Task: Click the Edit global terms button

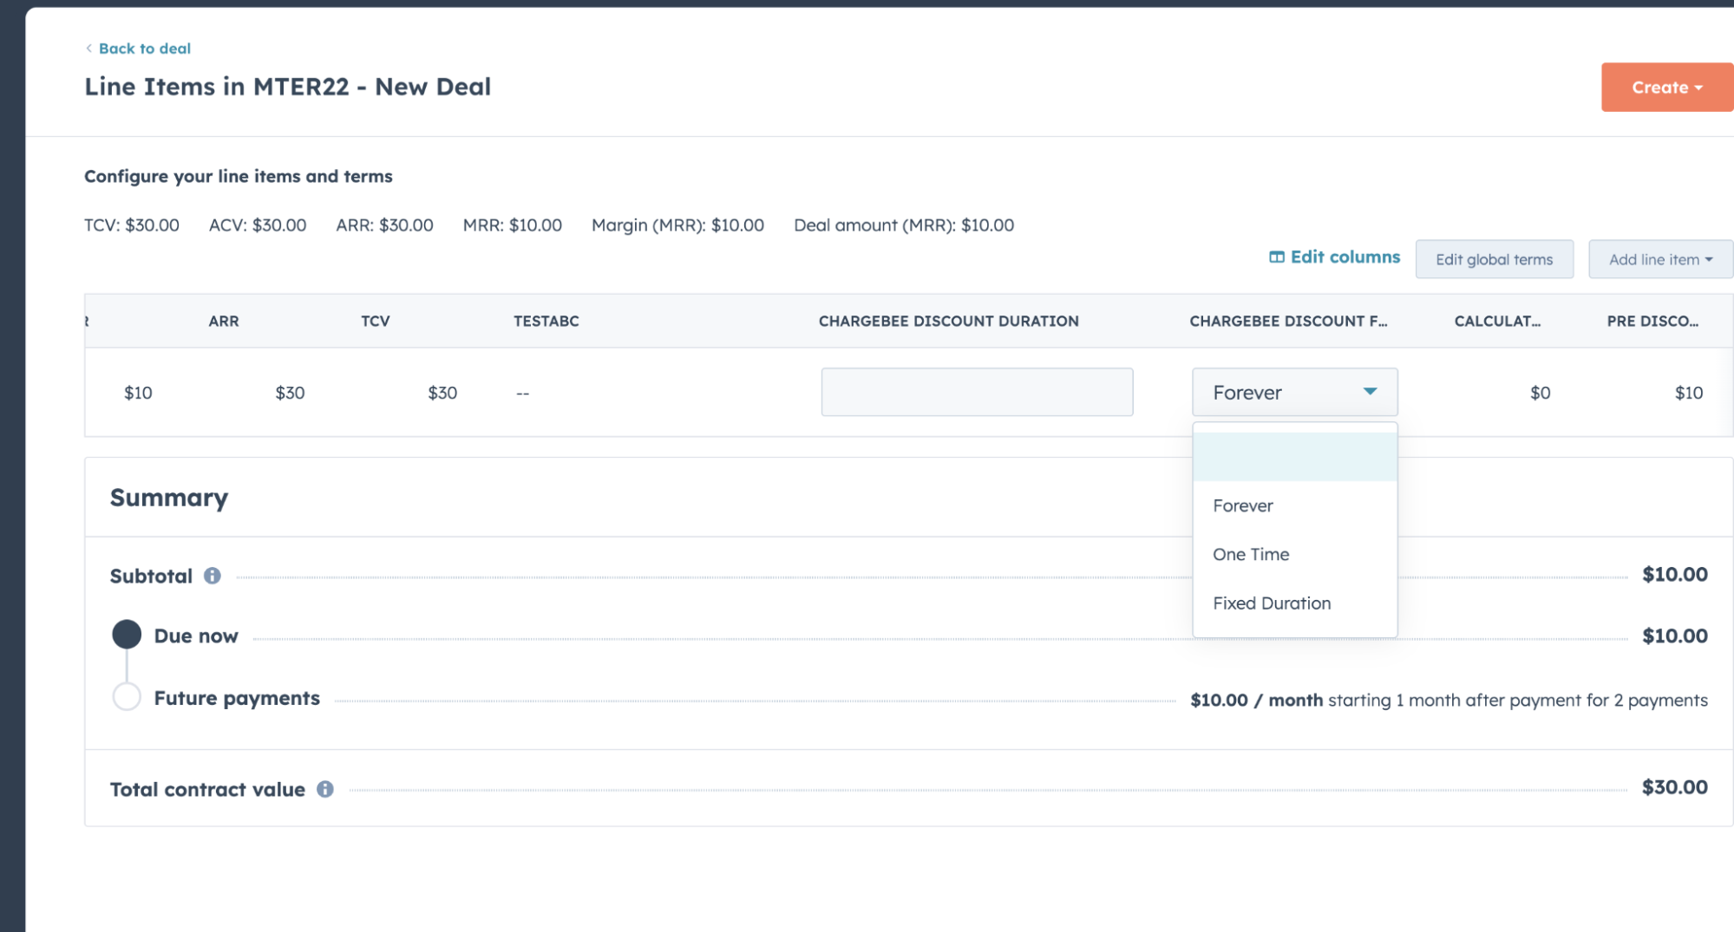Action: (x=1495, y=258)
